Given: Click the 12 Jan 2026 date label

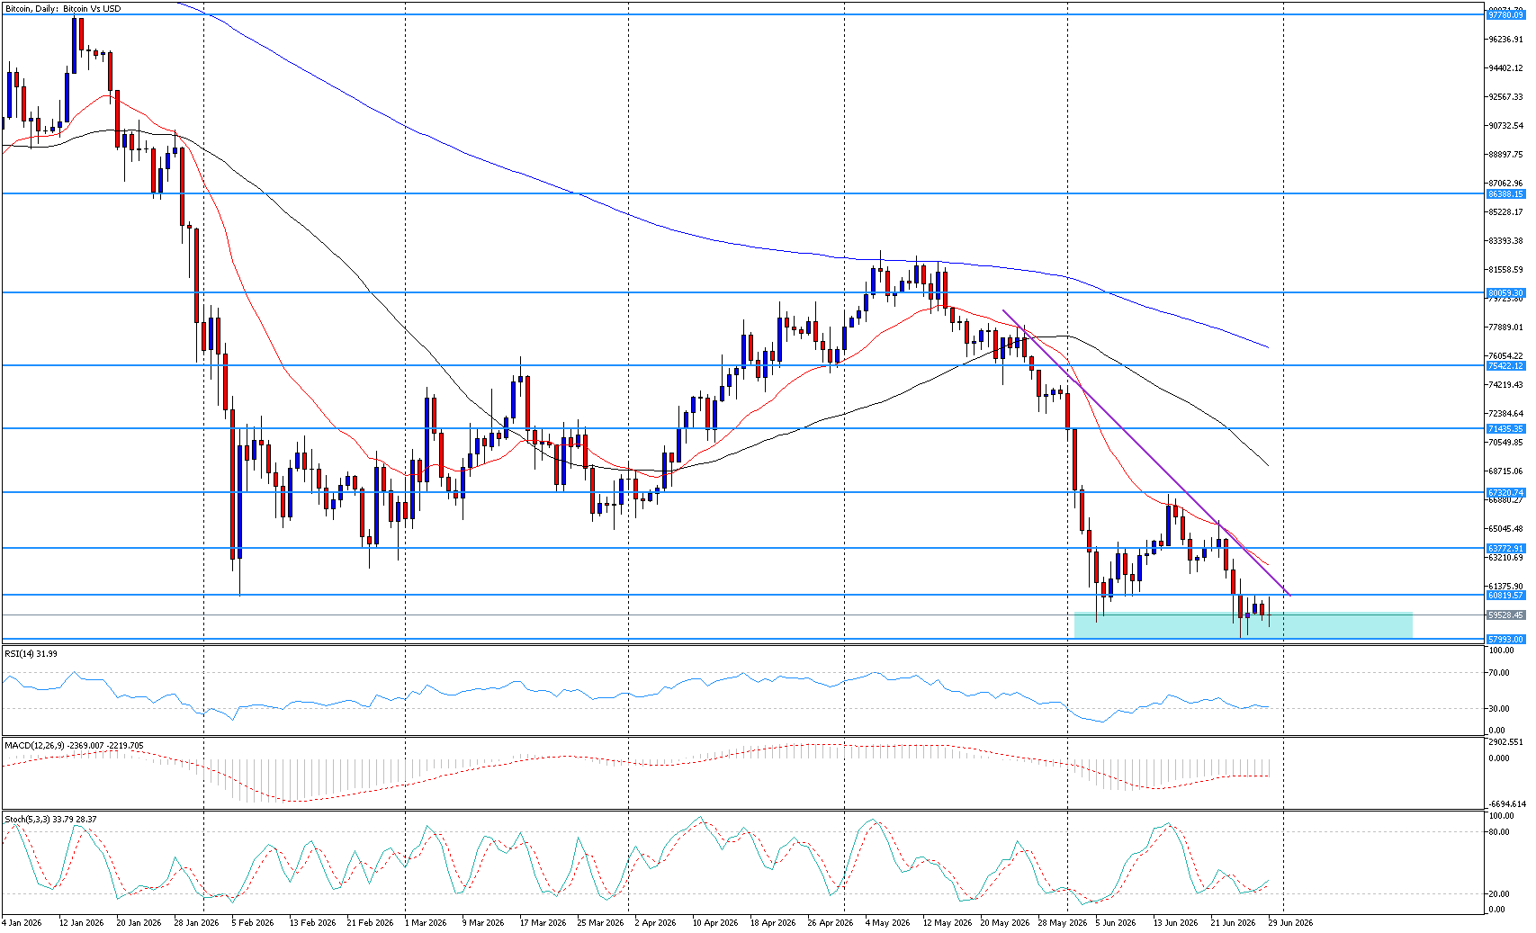Looking at the screenshot, I should click(81, 923).
